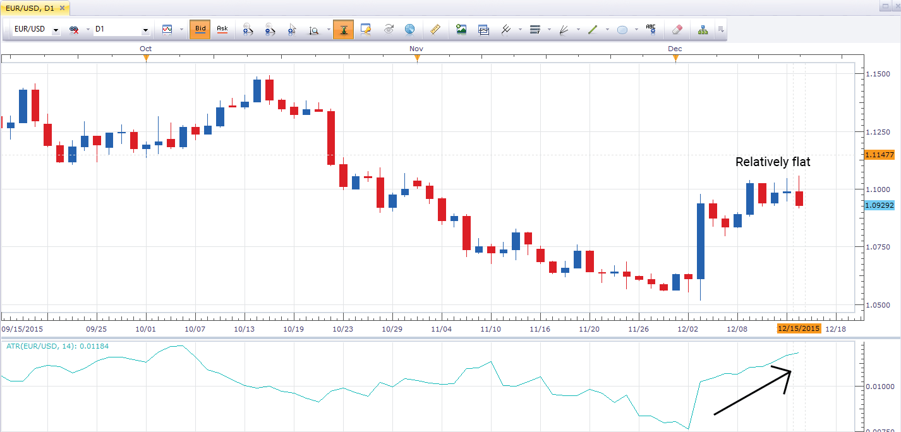The image size is (901, 432).
Task: Toggle the Bid price display
Action: click(200, 29)
